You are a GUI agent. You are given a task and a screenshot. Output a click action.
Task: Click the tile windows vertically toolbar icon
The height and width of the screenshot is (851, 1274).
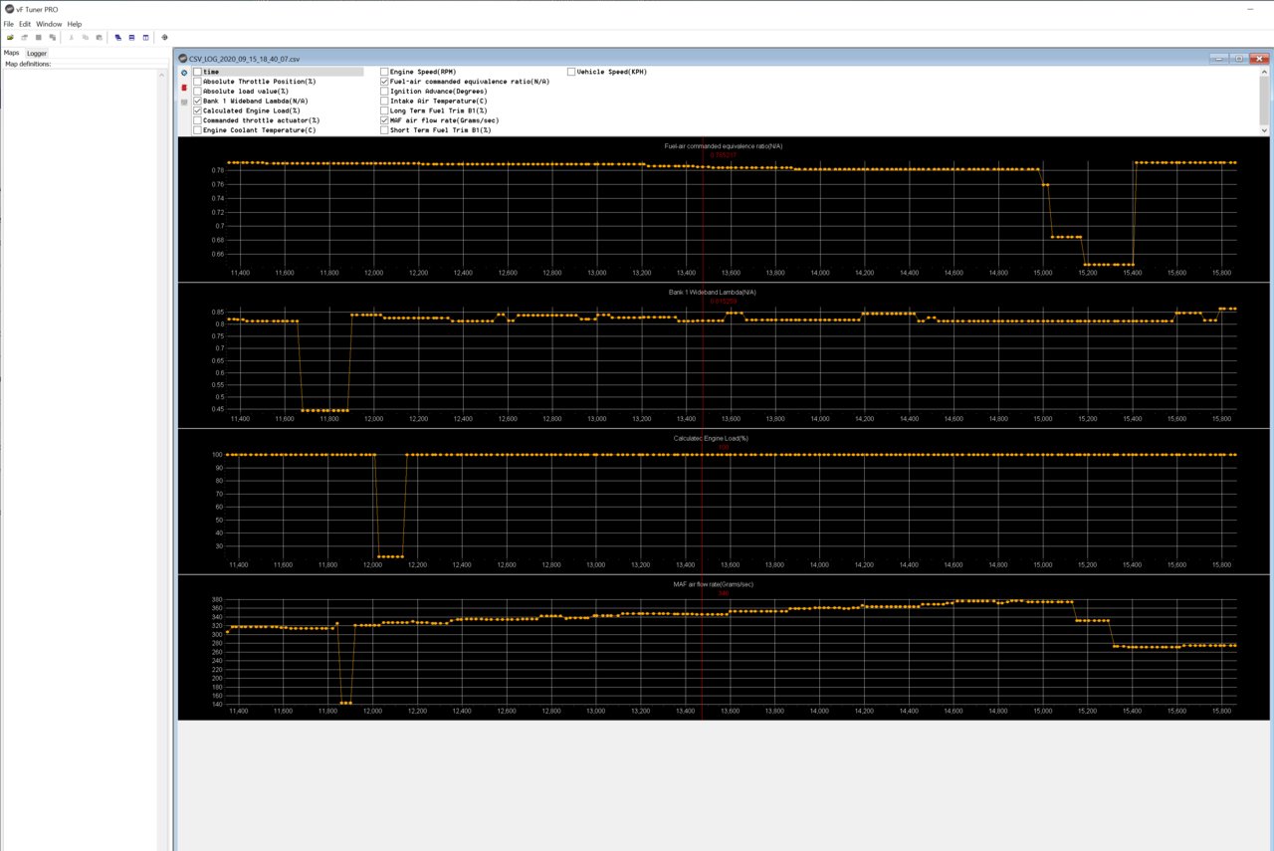click(x=145, y=37)
